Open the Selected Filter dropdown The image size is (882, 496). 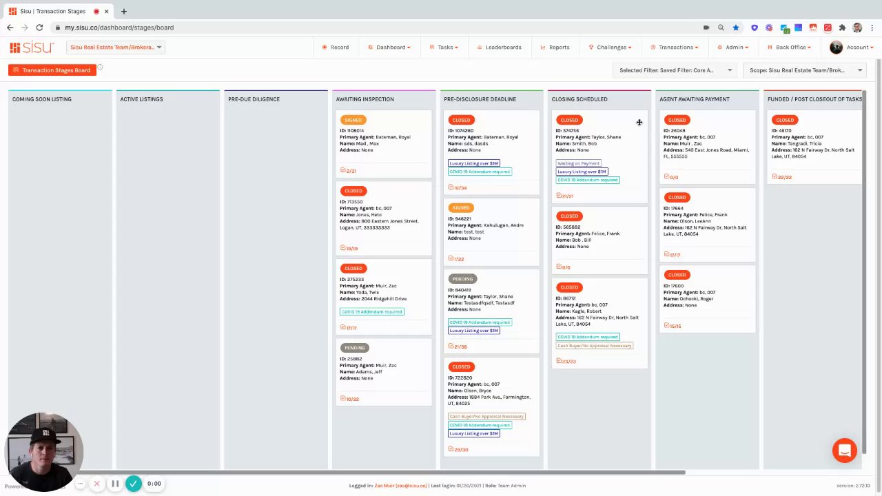click(x=675, y=70)
